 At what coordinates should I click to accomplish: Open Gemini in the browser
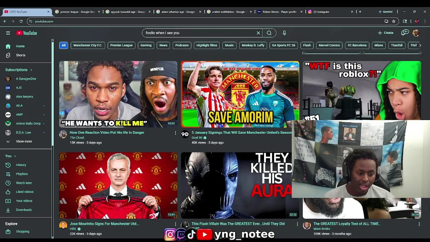(385, 12)
